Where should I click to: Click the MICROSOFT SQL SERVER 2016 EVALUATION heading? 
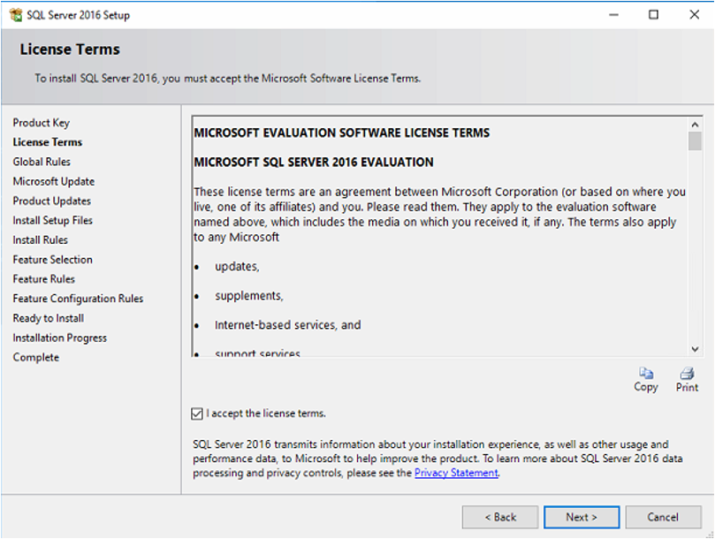point(314,163)
